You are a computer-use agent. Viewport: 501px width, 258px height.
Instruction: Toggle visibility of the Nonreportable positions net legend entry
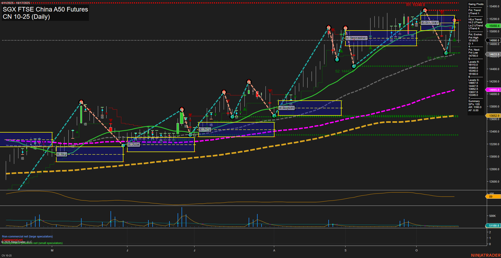33,243
